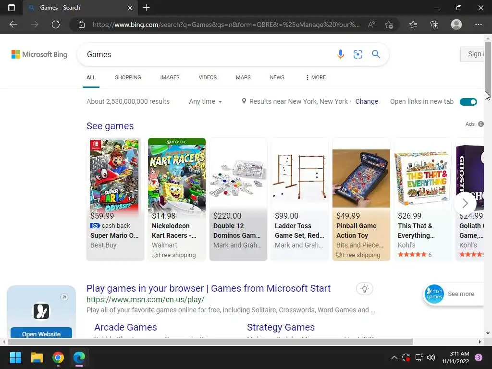Click in the Games search input field
This screenshot has height=369, width=492.
(x=207, y=54)
